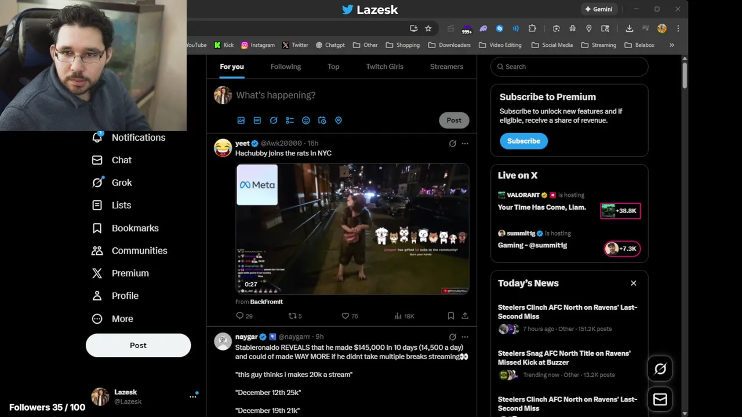Open Grok from sidebar
Viewport: 742px width, 417px height.
[112, 182]
